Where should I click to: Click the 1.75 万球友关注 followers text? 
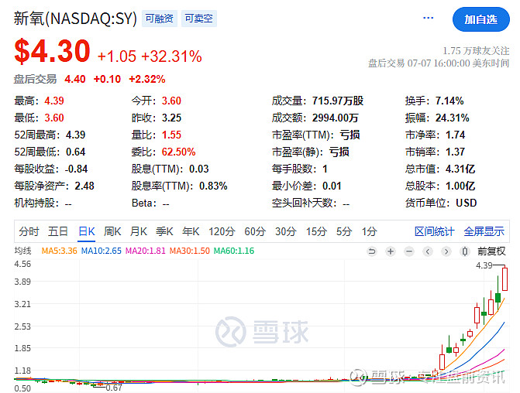476,51
